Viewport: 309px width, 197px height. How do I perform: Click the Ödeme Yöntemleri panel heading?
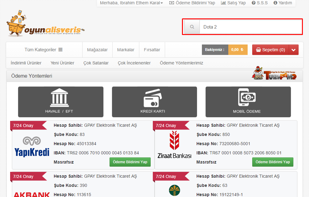click(x=32, y=76)
